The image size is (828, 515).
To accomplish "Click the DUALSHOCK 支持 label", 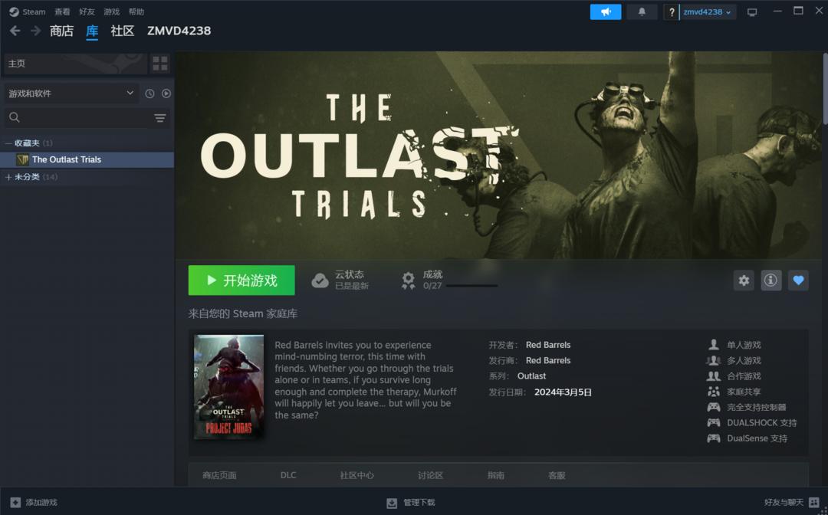I will point(762,423).
